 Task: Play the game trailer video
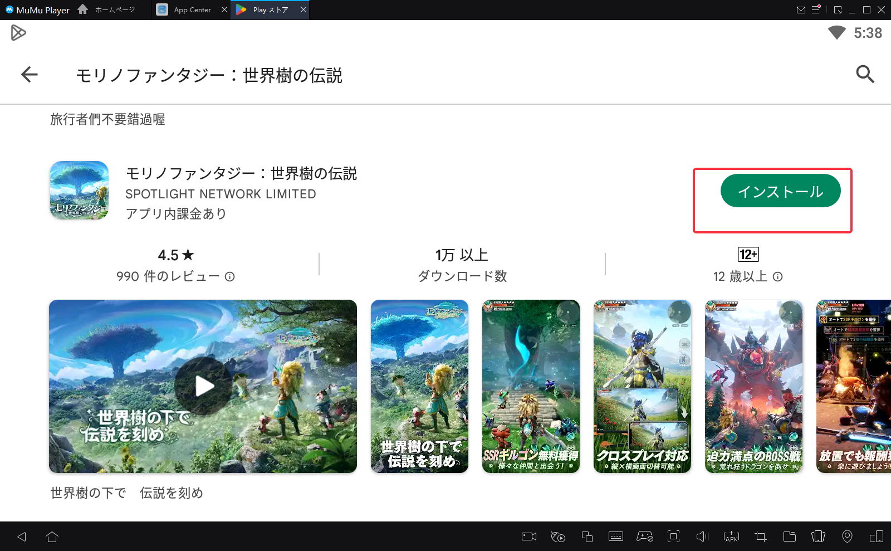coord(203,386)
